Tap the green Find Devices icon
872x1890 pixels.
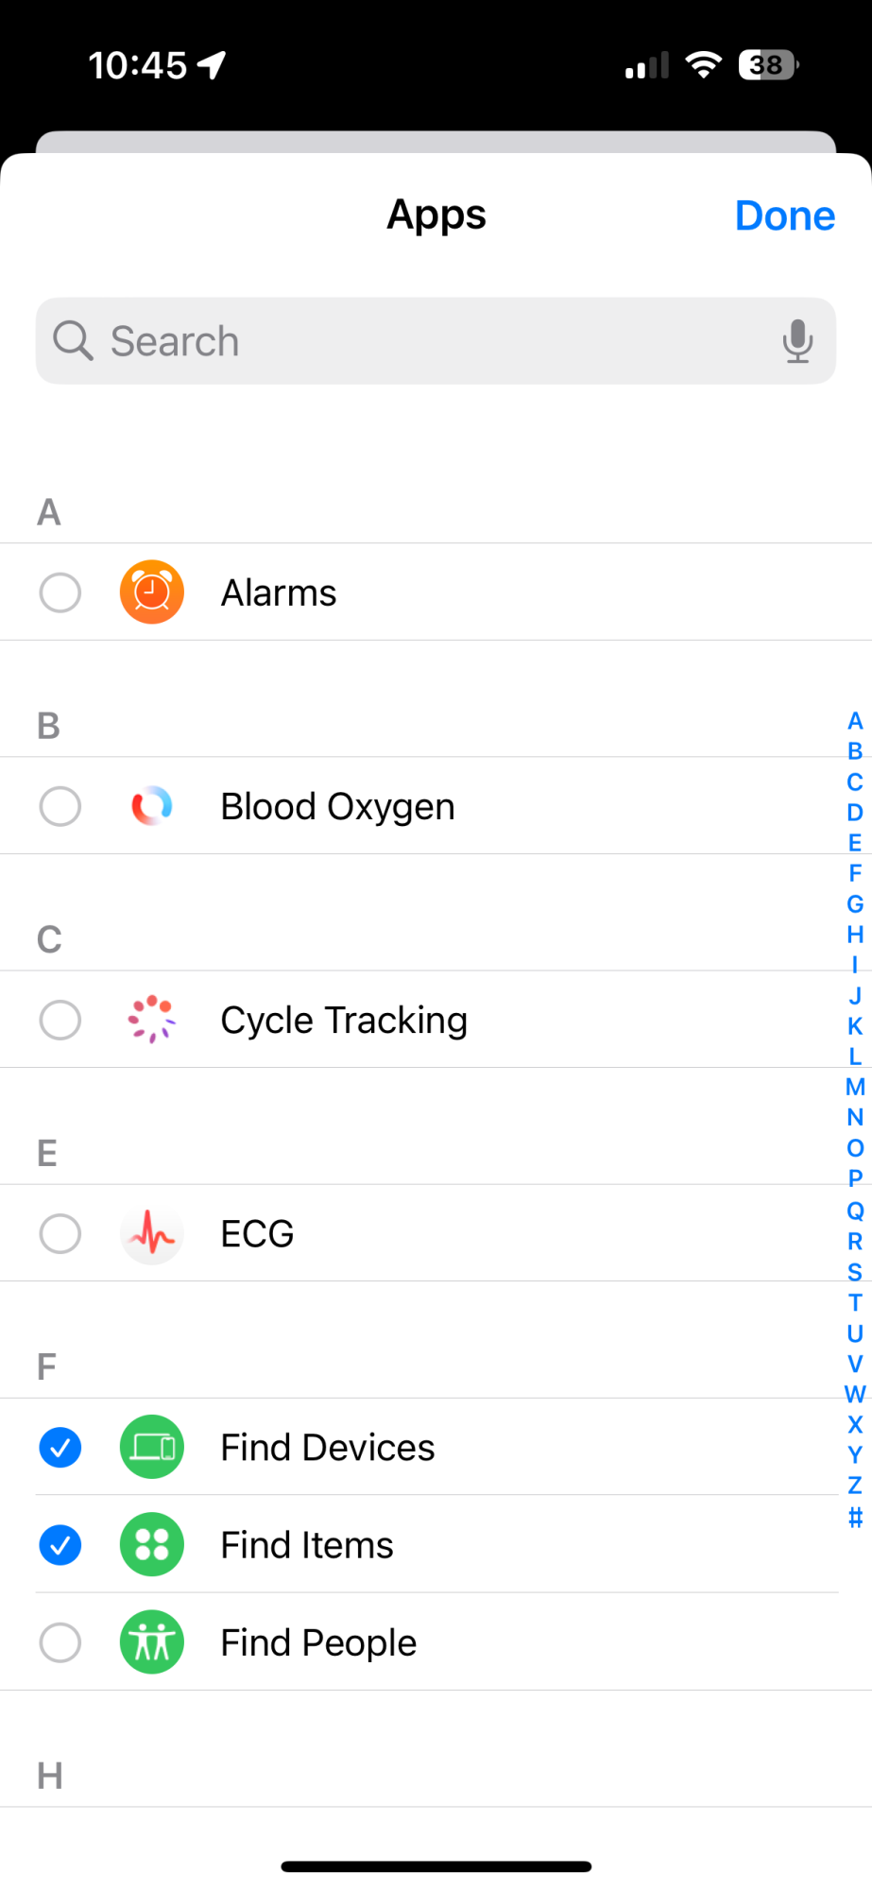tap(151, 1447)
